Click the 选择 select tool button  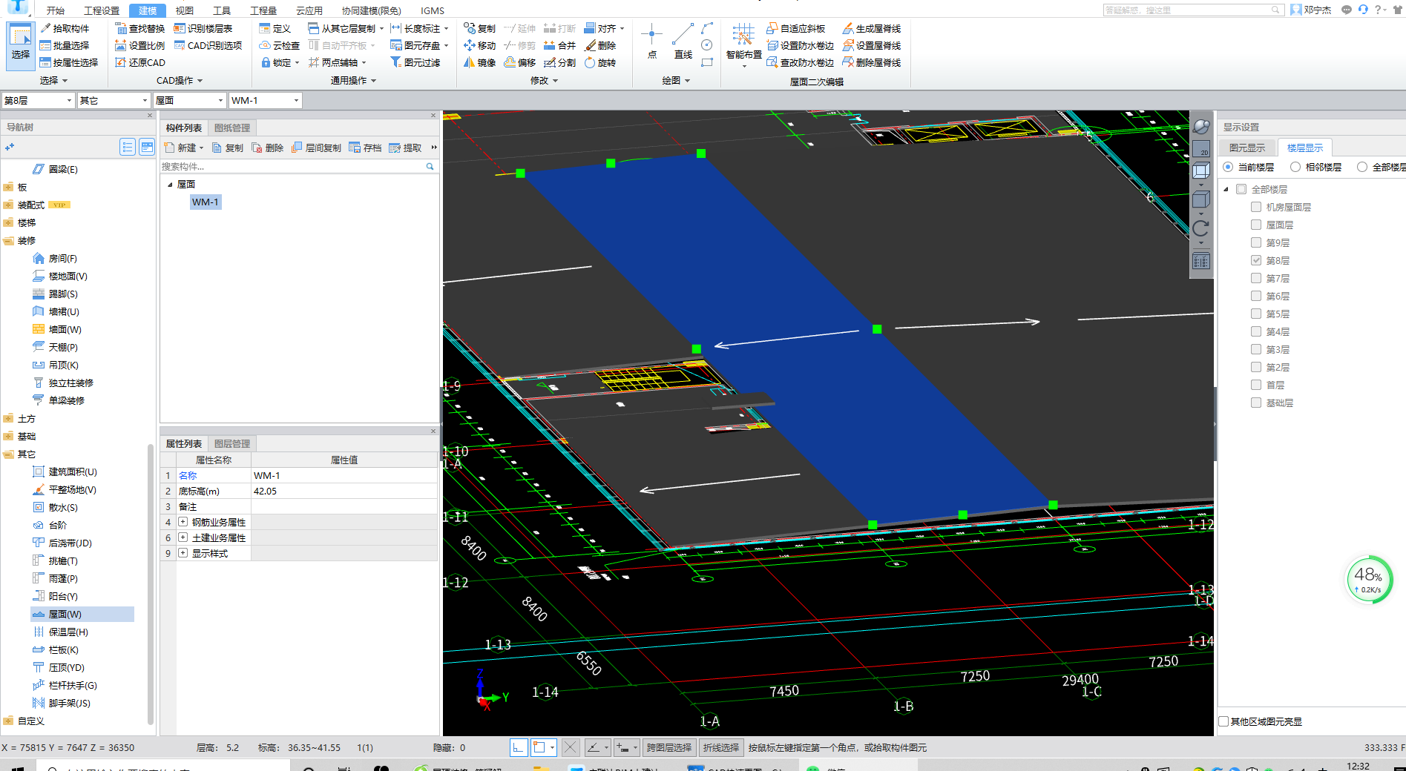coord(21,44)
